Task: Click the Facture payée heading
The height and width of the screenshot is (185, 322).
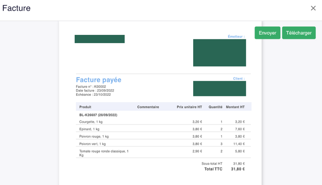Action: coord(99,80)
